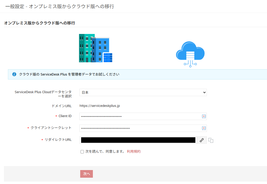
Task: Click the クライアントシークレット label
Action: coord(51,128)
